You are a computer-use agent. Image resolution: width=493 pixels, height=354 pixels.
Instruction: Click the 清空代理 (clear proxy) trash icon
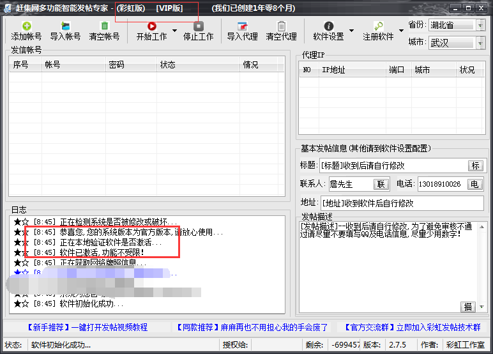tap(281, 26)
